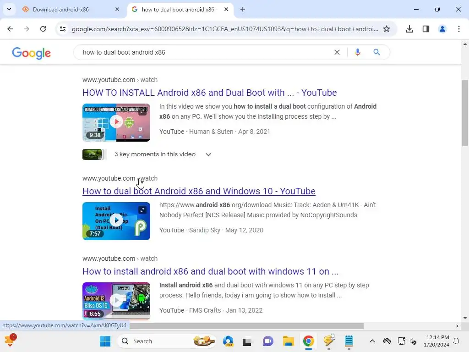Click 'YouTube · Sandip Sky · May 12, 2020' text

tap(211, 230)
